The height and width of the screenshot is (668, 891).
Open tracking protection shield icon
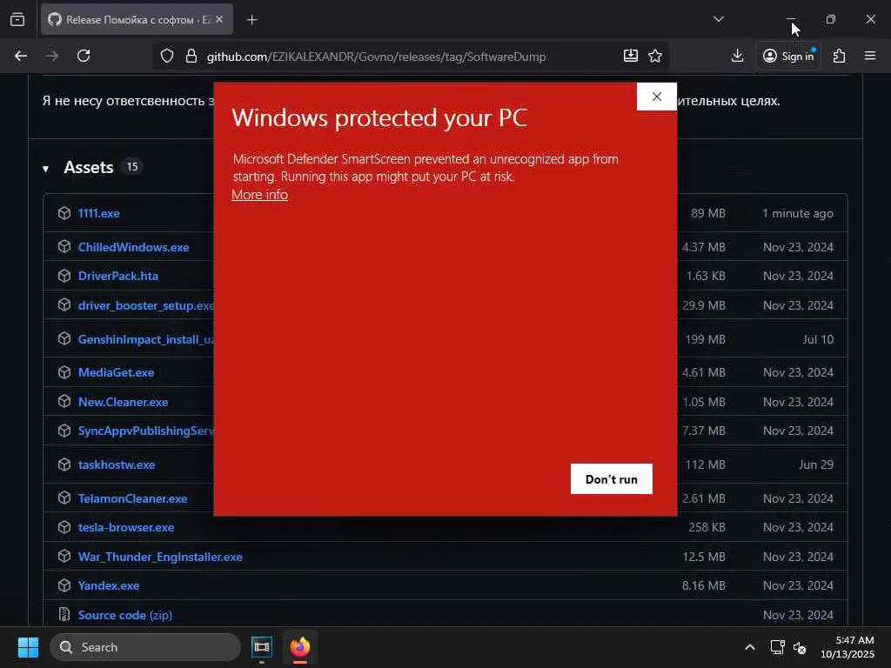click(x=166, y=56)
